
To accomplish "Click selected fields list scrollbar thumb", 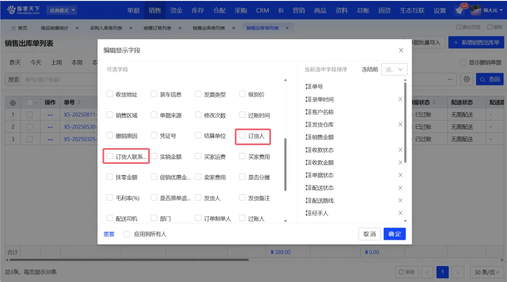I will point(405,123).
